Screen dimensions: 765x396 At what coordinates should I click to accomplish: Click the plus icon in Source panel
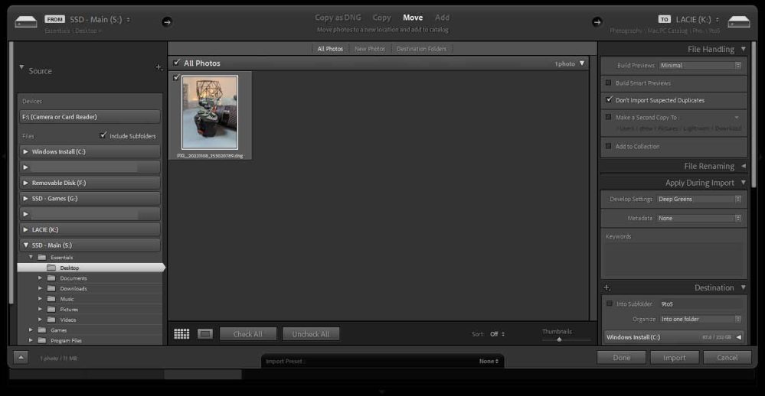click(159, 67)
